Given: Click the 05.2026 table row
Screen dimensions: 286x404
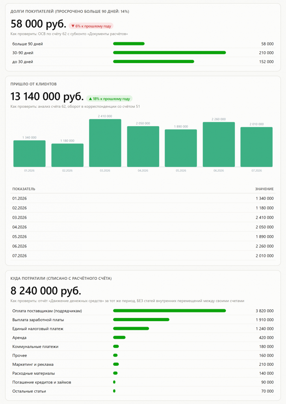Looking at the screenshot, I should click(x=143, y=237).
